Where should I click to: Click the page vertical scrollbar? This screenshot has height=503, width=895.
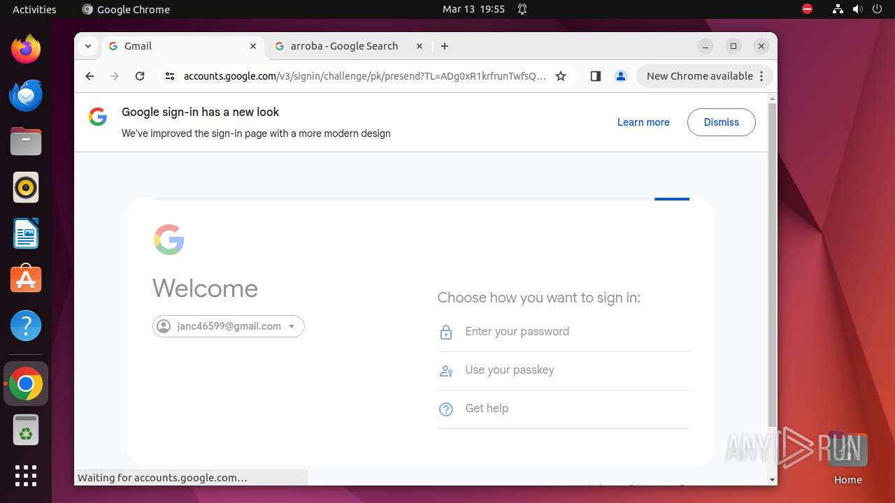pyautogui.click(x=772, y=265)
